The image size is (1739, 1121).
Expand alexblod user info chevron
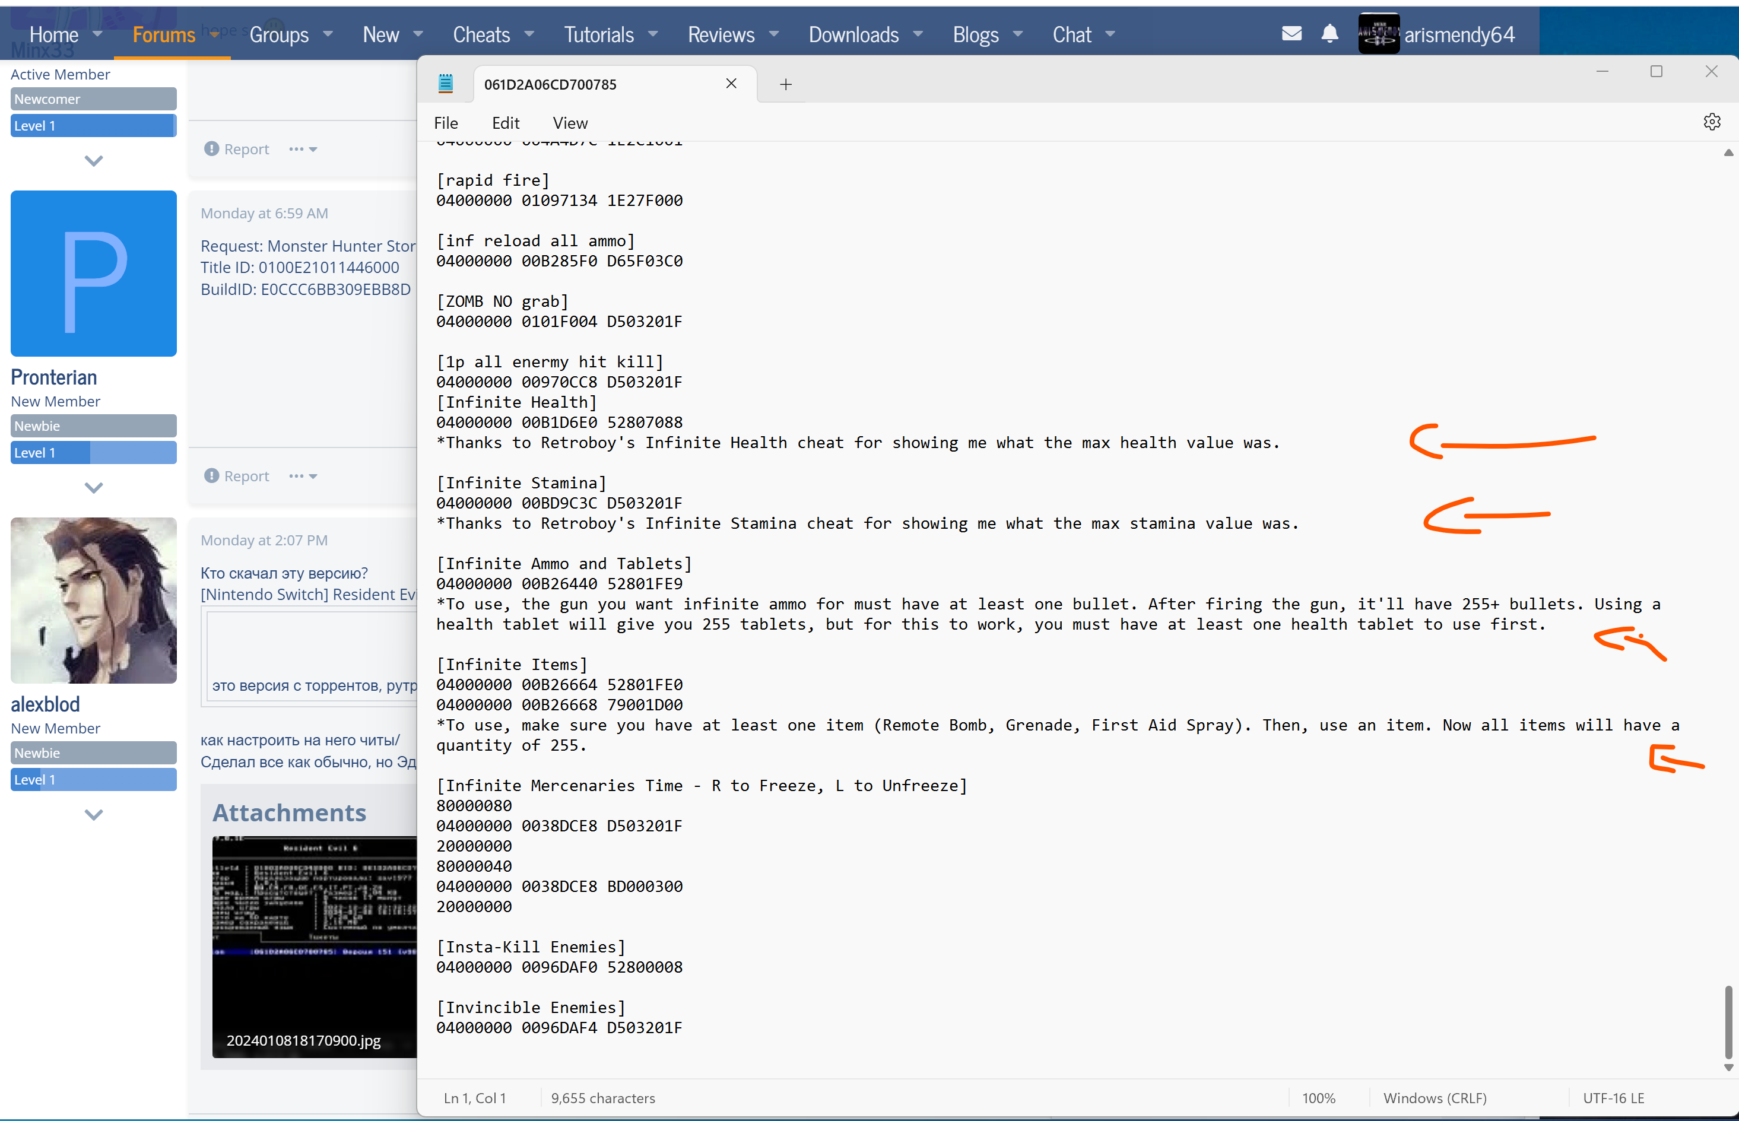pos(94,815)
